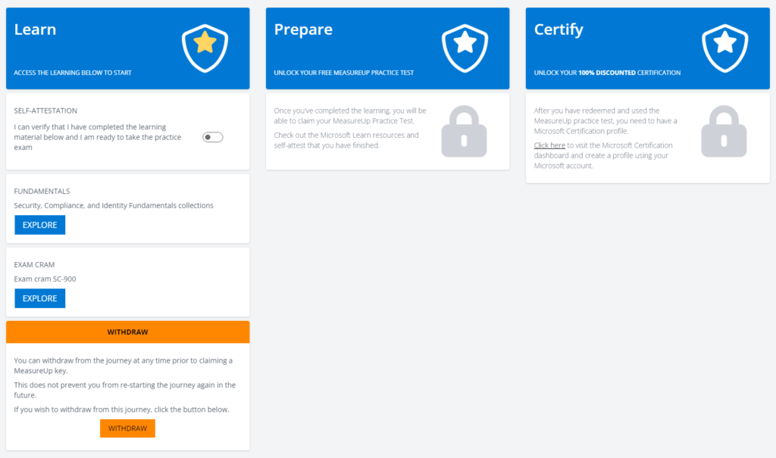This screenshot has width=776, height=458.
Task: Click the gold star shield icon in Learn
Action: (x=205, y=46)
